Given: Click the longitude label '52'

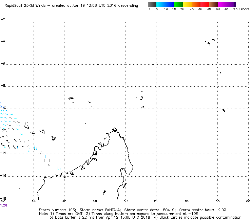Looking at the screenshot, I should point(156,201).
